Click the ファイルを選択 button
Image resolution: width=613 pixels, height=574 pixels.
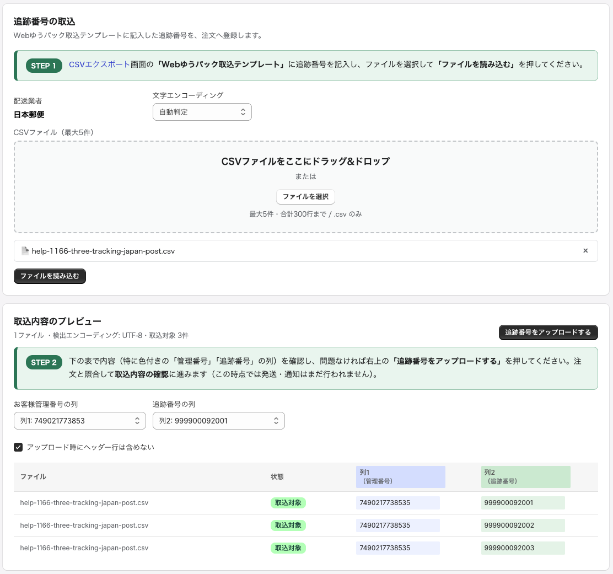pos(306,197)
